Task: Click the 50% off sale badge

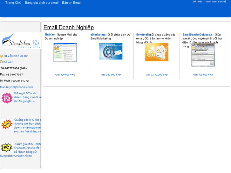Action: point(7,98)
